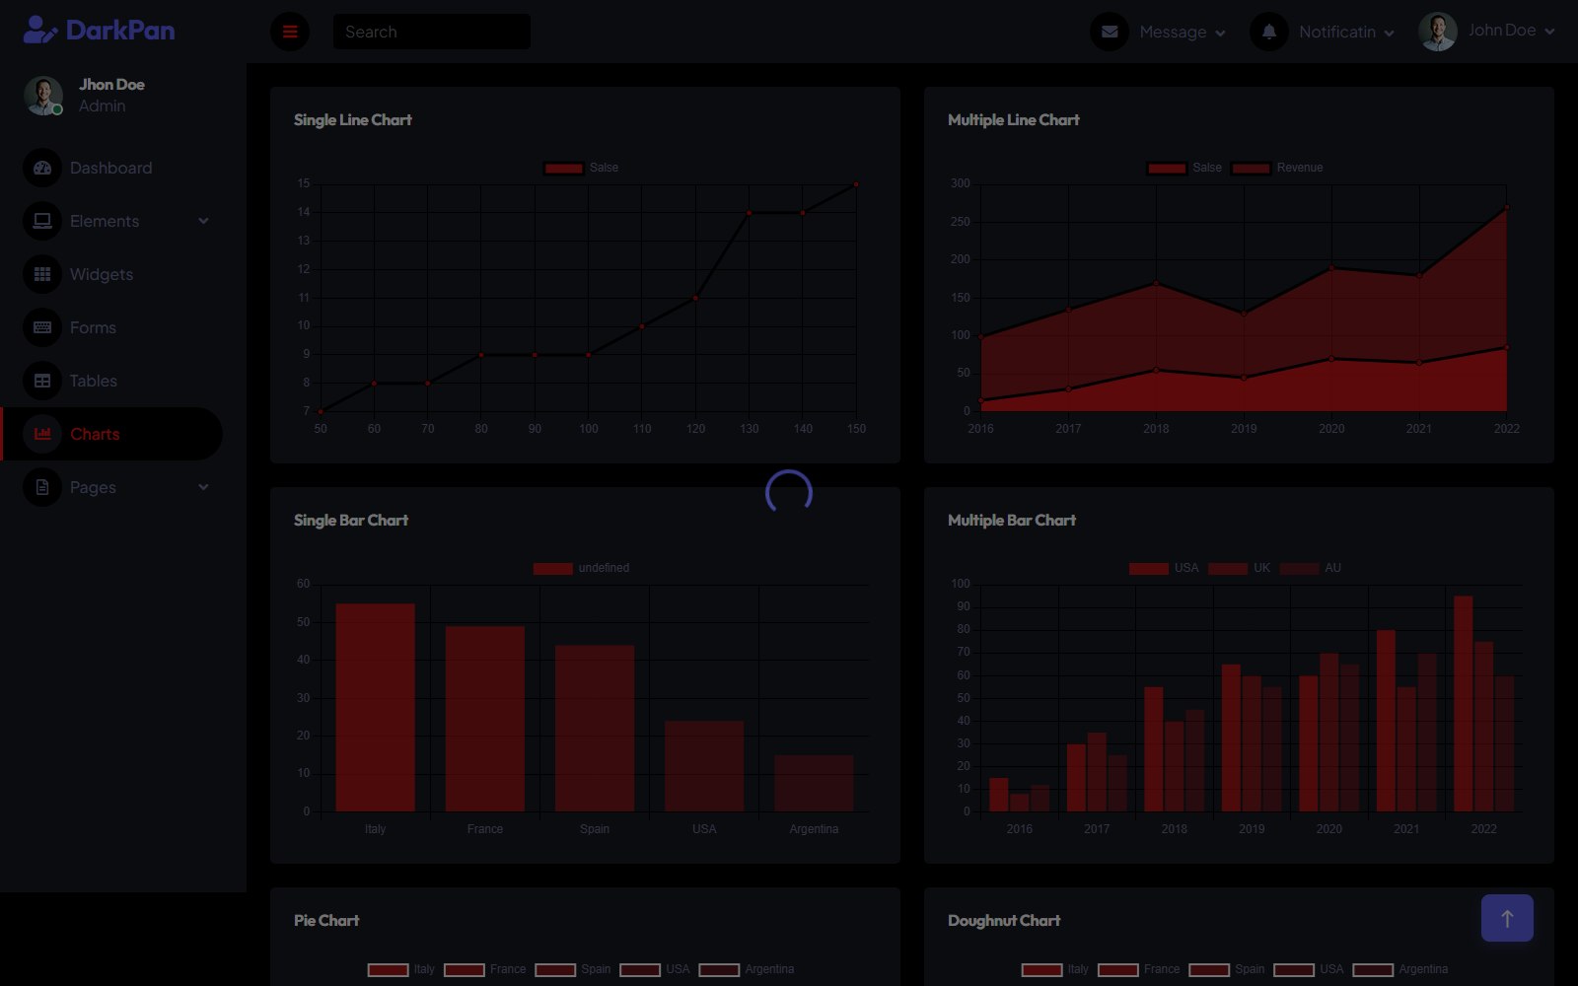Click the Elements menu label

[x=105, y=221]
